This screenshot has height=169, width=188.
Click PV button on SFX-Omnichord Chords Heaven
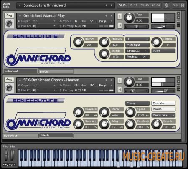coord(178,90)
